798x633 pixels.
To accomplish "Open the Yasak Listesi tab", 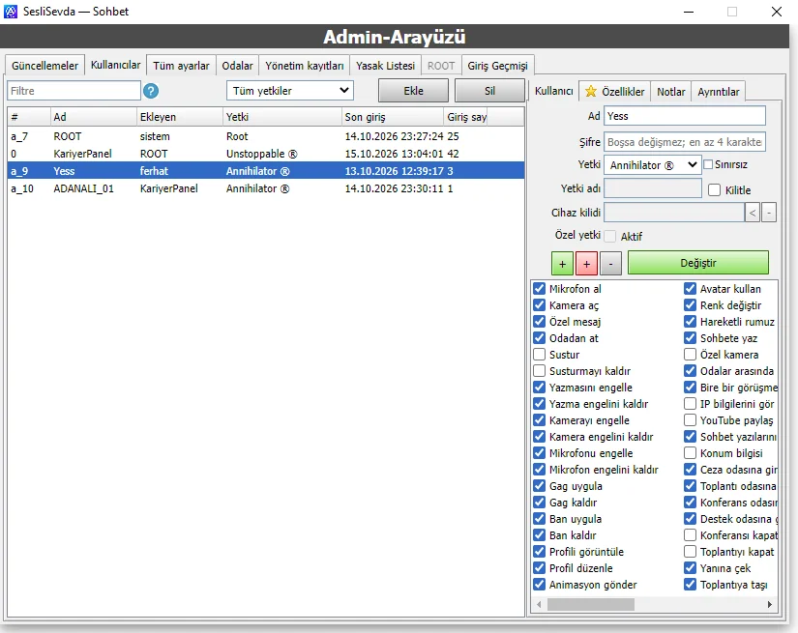I will 385,66.
